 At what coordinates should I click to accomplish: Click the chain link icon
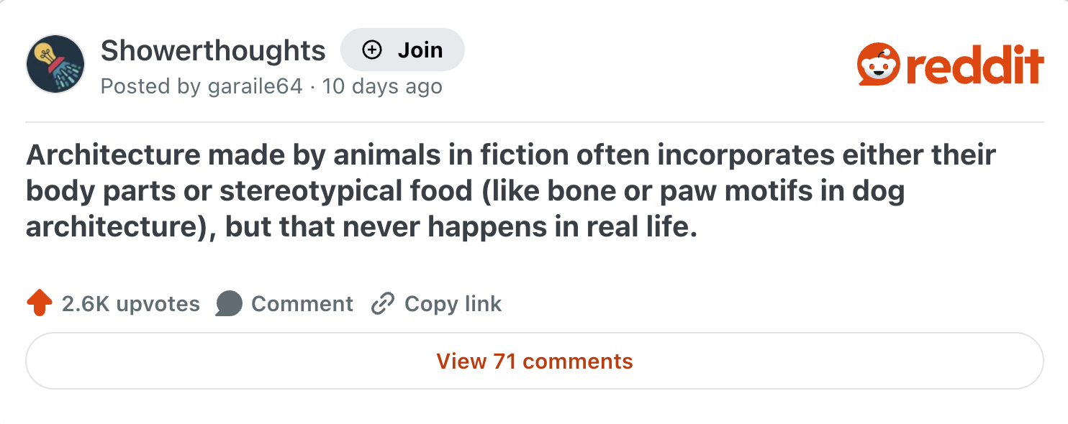point(383,304)
